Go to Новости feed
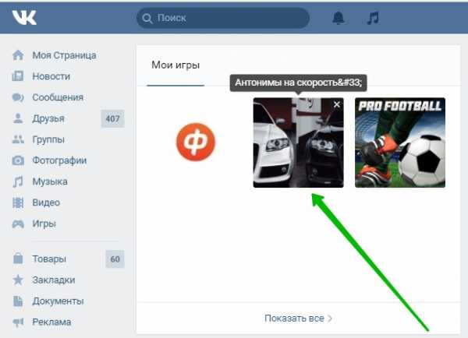The height and width of the screenshot is (338, 468). click(x=51, y=76)
